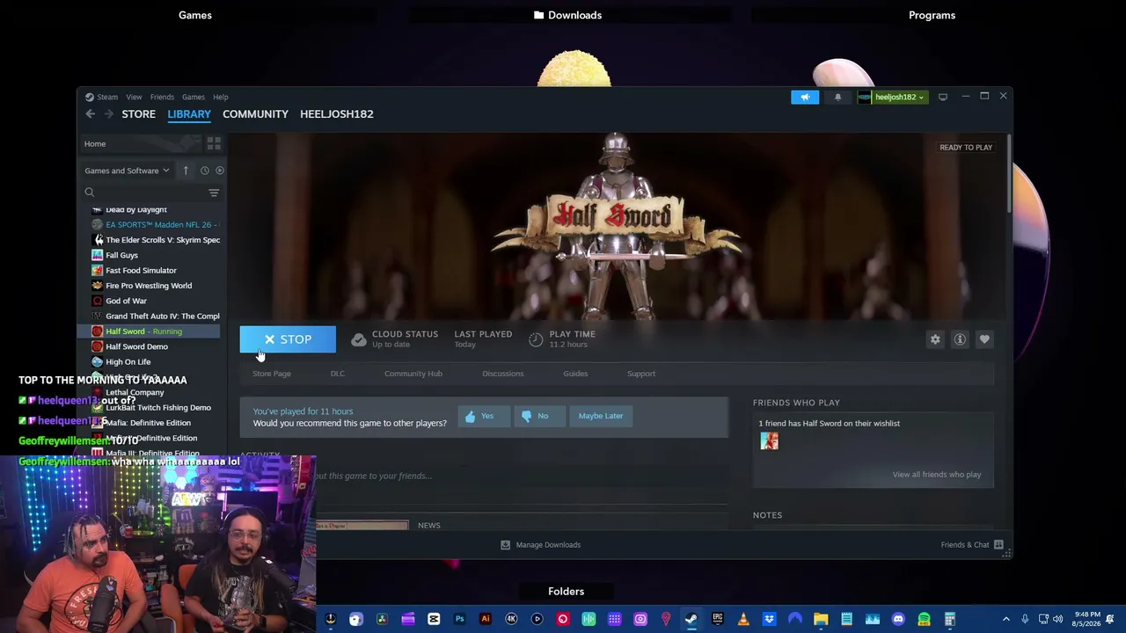The image size is (1126, 633).
Task: Open the Help menu
Action: (221, 98)
